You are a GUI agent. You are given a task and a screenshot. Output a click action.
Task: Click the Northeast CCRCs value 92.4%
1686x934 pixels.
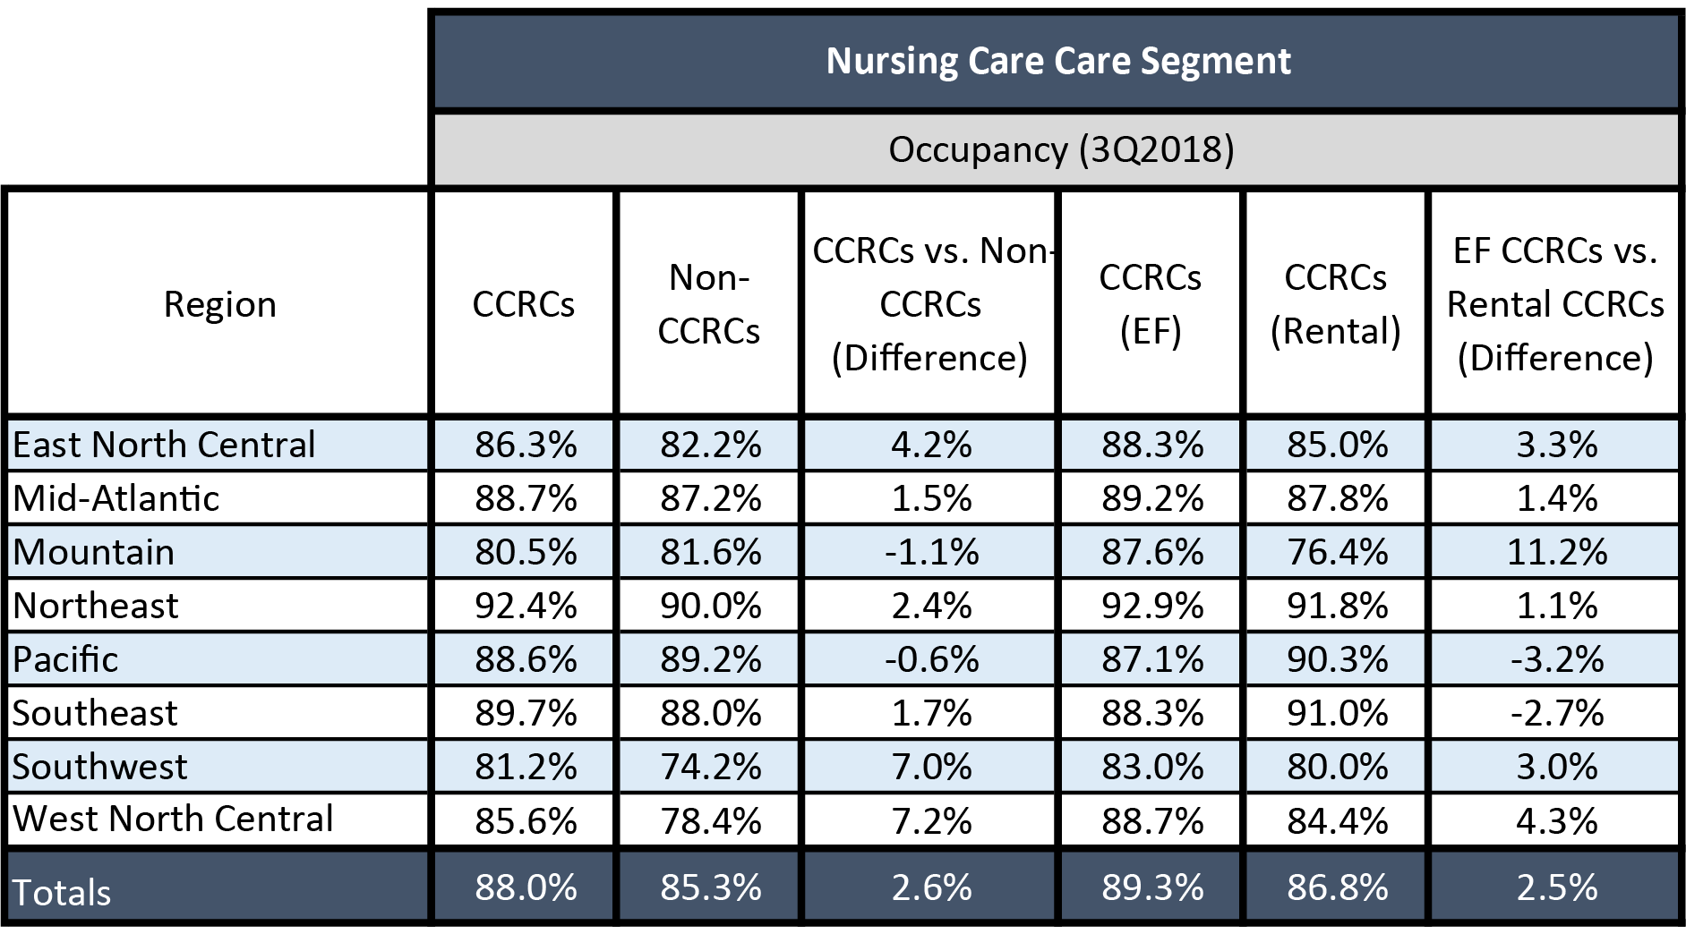tap(526, 606)
